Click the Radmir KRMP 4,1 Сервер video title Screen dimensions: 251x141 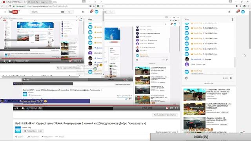(x=80, y=123)
